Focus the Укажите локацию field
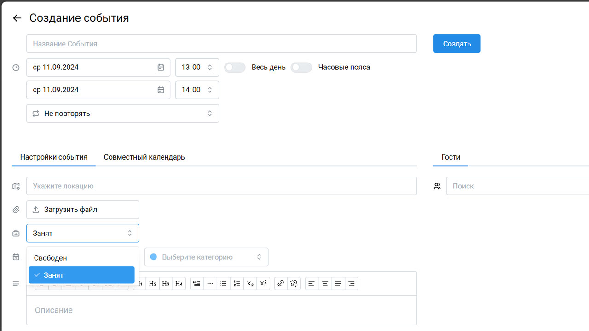The width and height of the screenshot is (589, 331). pos(222,186)
